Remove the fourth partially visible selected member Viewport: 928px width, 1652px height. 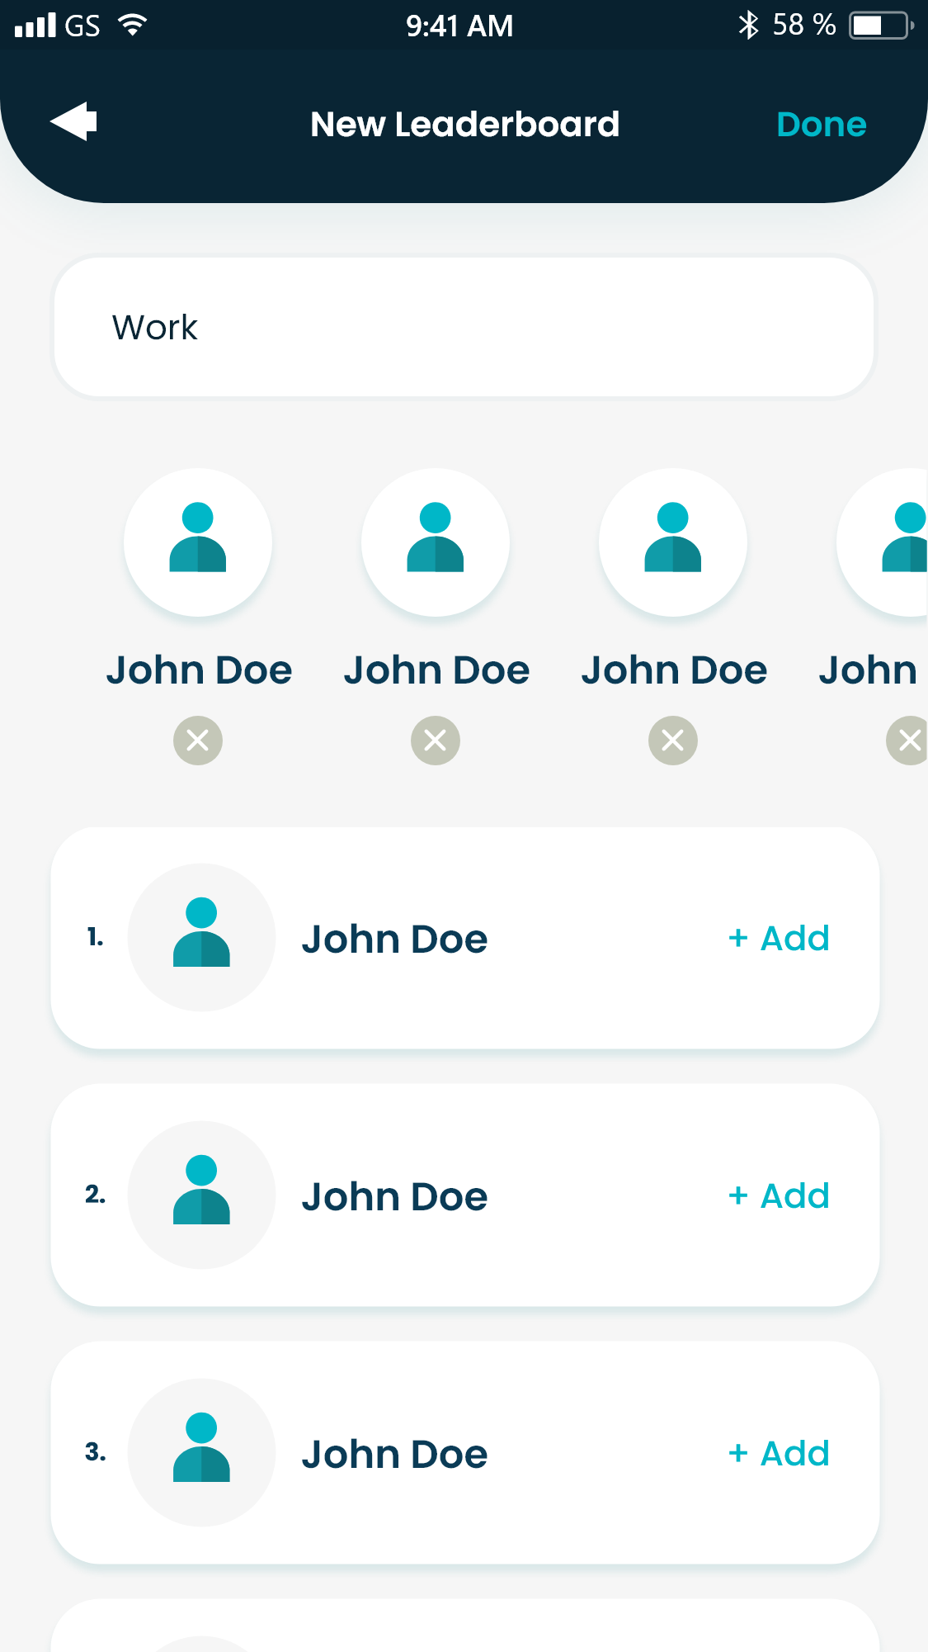(907, 741)
